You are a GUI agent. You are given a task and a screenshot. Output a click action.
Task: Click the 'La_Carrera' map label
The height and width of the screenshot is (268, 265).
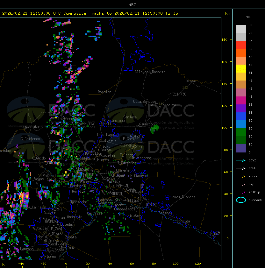36,207
